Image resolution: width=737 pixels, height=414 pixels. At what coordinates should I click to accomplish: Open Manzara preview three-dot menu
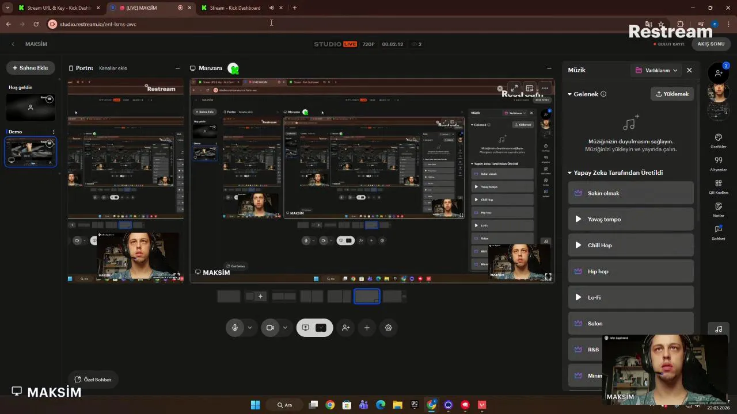(x=545, y=88)
